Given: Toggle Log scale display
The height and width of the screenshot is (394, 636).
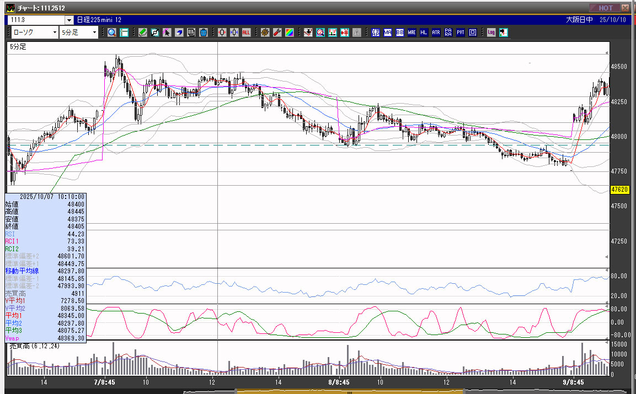Looking at the screenshot, I should click(491, 33).
